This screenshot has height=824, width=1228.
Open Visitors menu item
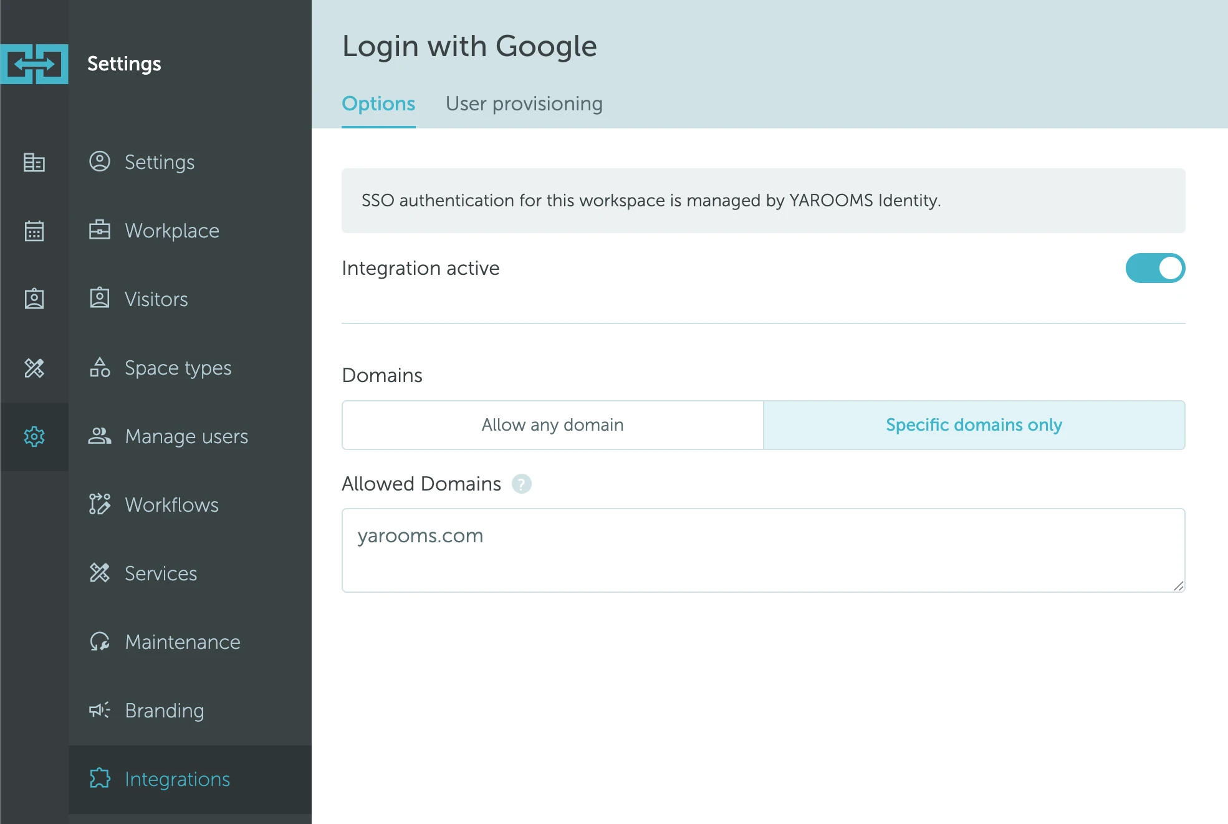click(x=190, y=299)
